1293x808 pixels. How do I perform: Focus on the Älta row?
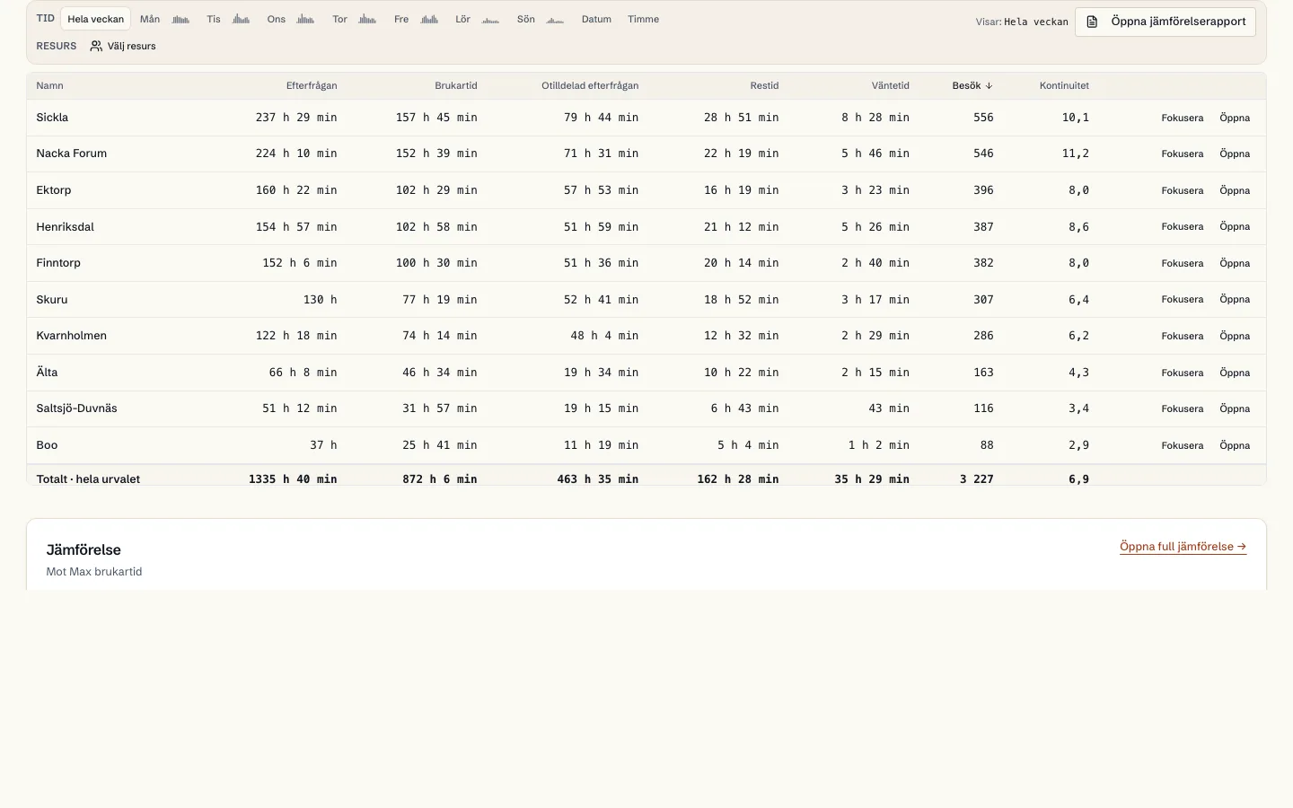point(1183,373)
